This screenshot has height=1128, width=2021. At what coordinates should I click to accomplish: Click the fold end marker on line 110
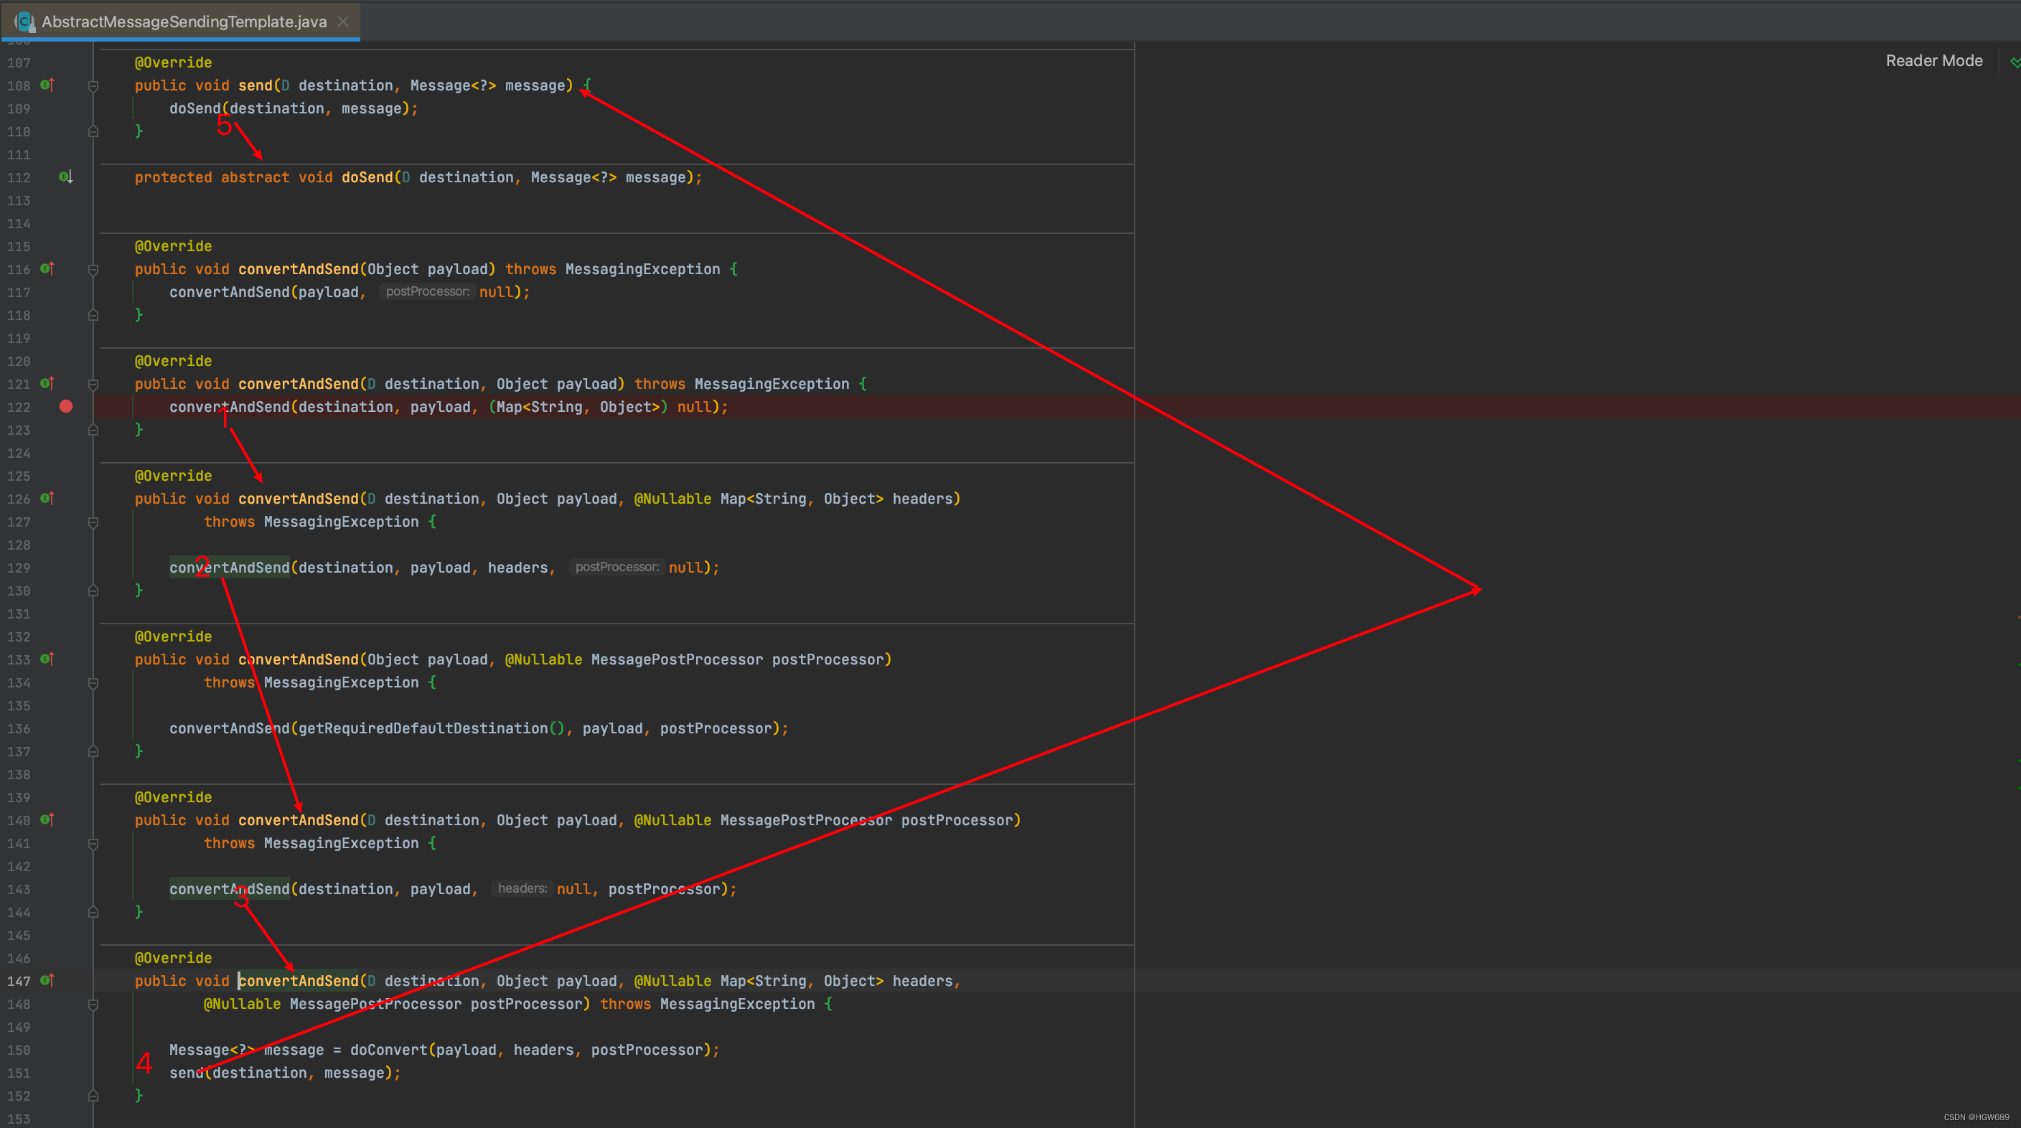point(93,132)
